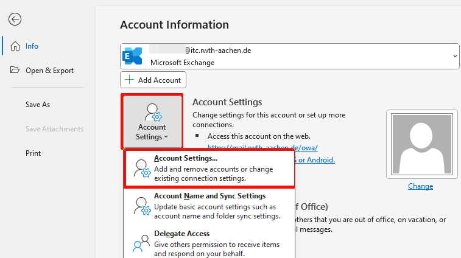Viewport: 461px width, 258px height.
Task: Click the home icon beside Info
Action: pyautogui.click(x=15, y=46)
